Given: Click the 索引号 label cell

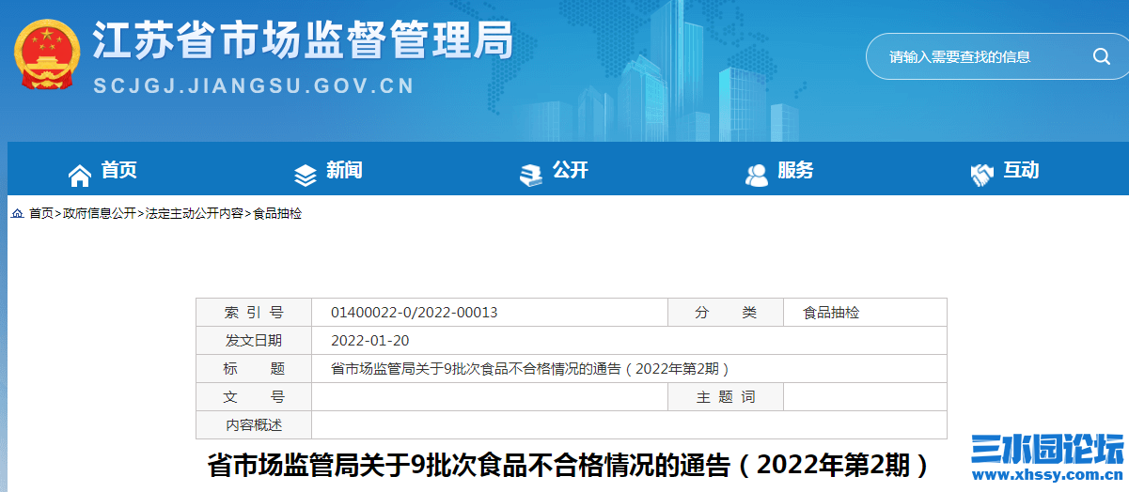Looking at the screenshot, I should (x=254, y=313).
